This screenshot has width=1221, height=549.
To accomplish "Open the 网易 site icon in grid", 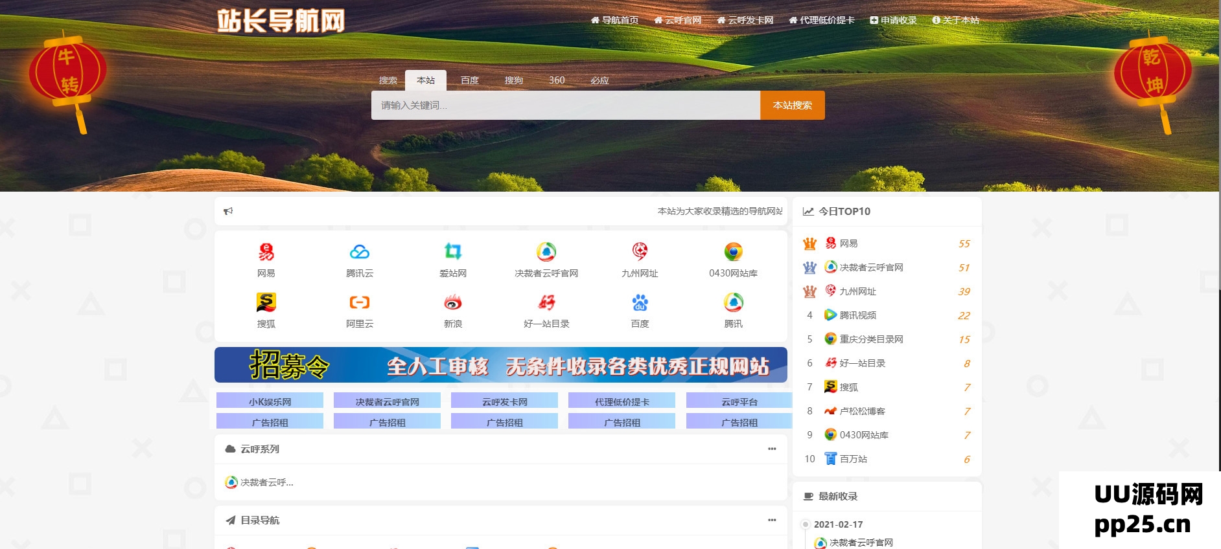I will [x=266, y=252].
